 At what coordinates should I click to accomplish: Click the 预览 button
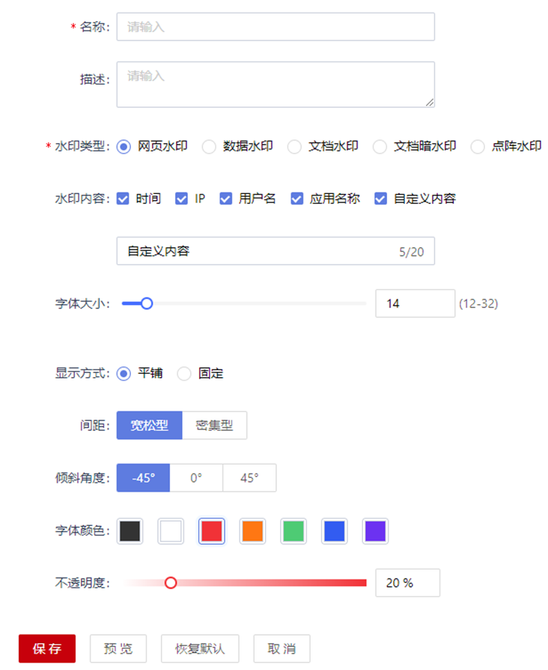[x=118, y=649]
